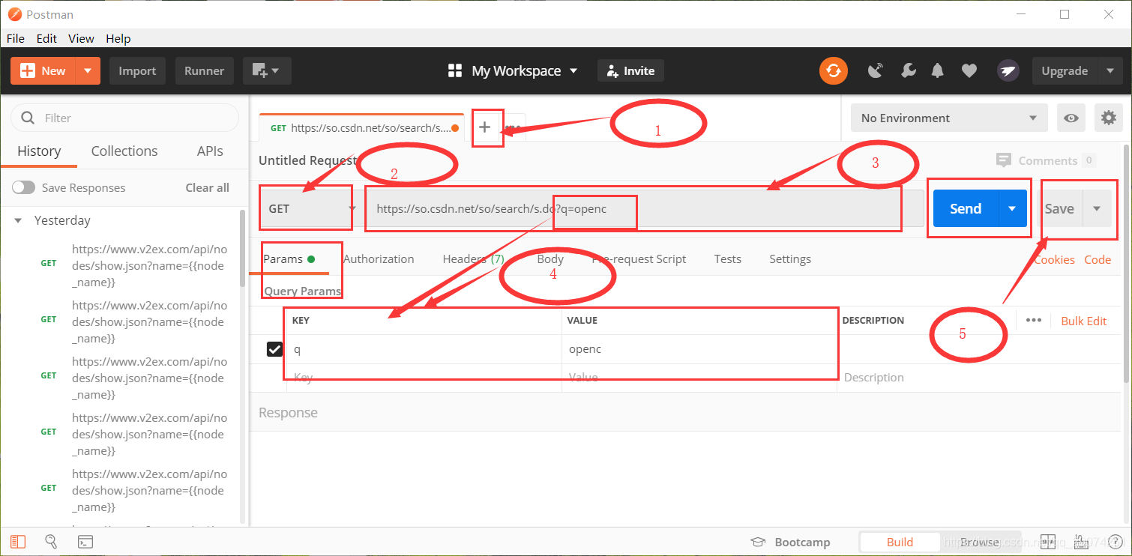Open the request Settings tab
1132x556 pixels.
click(x=790, y=259)
